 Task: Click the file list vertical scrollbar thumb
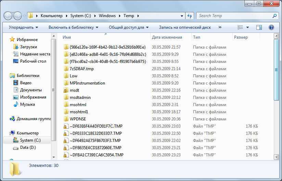[x=276, y=70]
